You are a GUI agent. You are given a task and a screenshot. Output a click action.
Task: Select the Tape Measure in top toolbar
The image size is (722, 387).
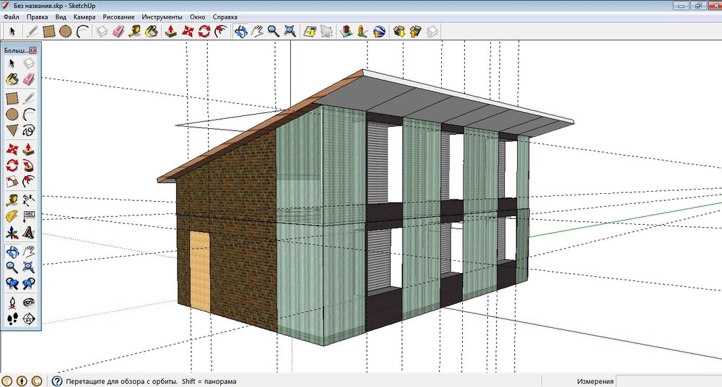[135, 31]
